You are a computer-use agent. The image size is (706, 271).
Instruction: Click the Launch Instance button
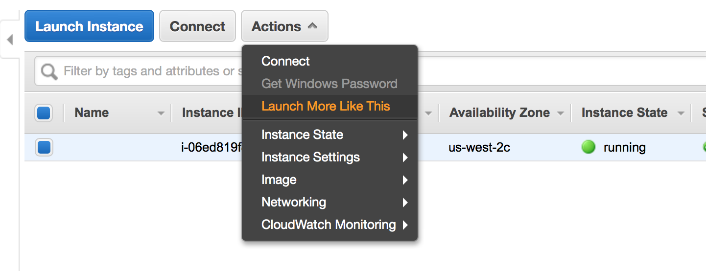pos(89,26)
